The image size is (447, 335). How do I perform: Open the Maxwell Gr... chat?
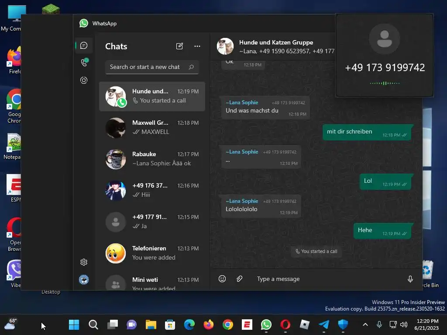point(152,128)
